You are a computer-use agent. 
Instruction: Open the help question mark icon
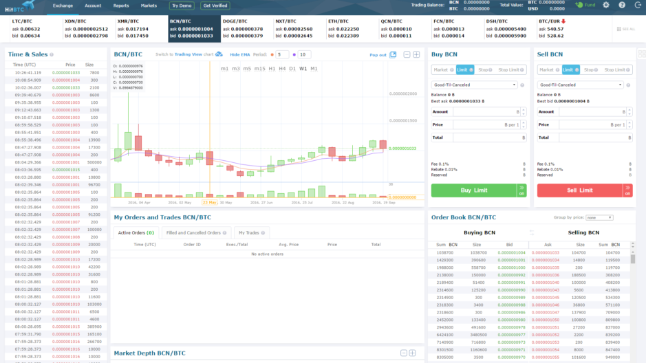pyautogui.click(x=622, y=5)
